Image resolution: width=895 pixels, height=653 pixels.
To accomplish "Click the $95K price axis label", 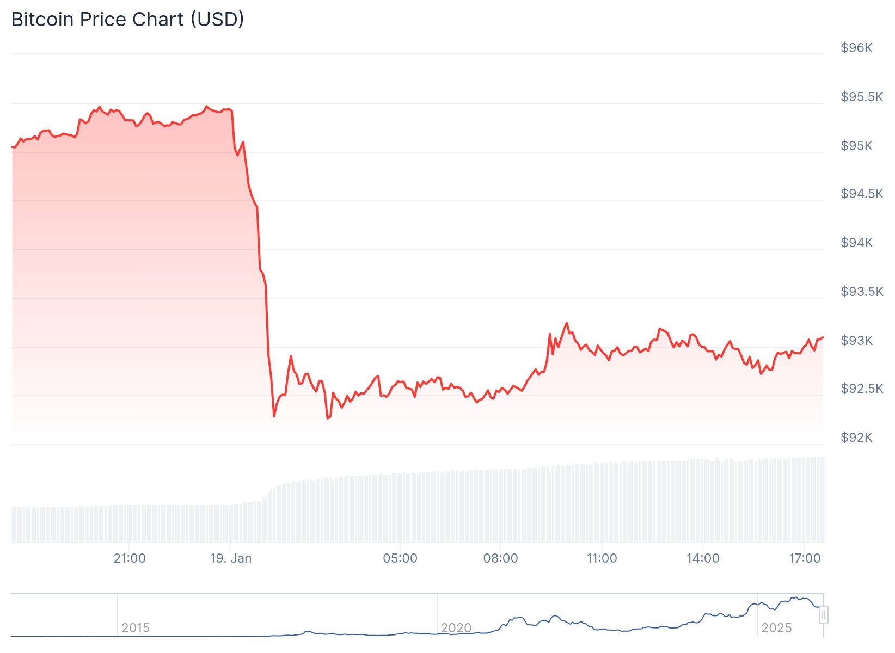I will tap(856, 146).
